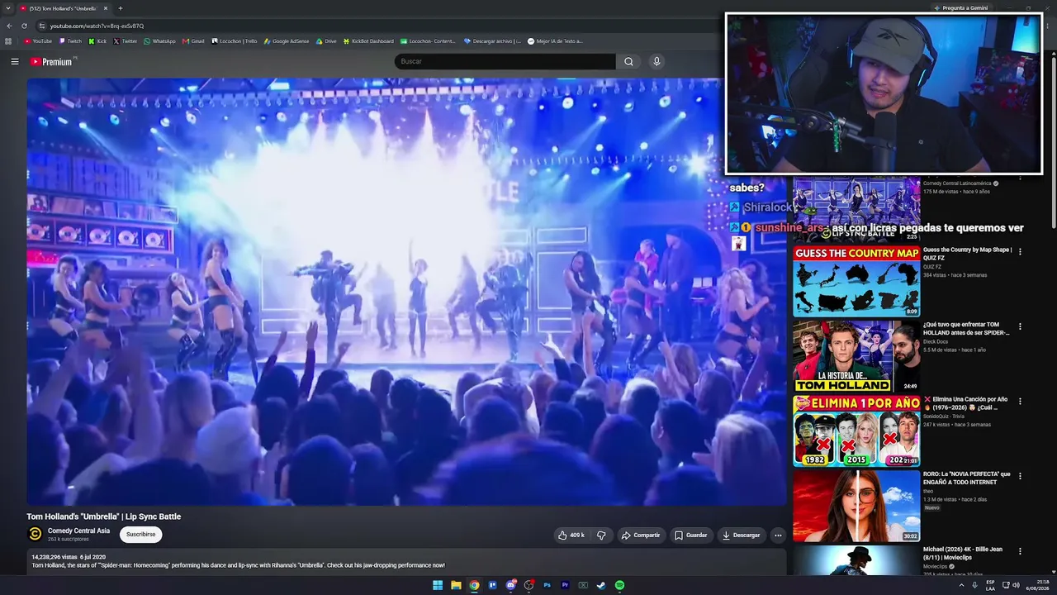
Task: Open options for RORO Novia Perfecta video
Action: point(1020,476)
